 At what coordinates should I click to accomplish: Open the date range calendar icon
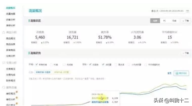coord(187,11)
